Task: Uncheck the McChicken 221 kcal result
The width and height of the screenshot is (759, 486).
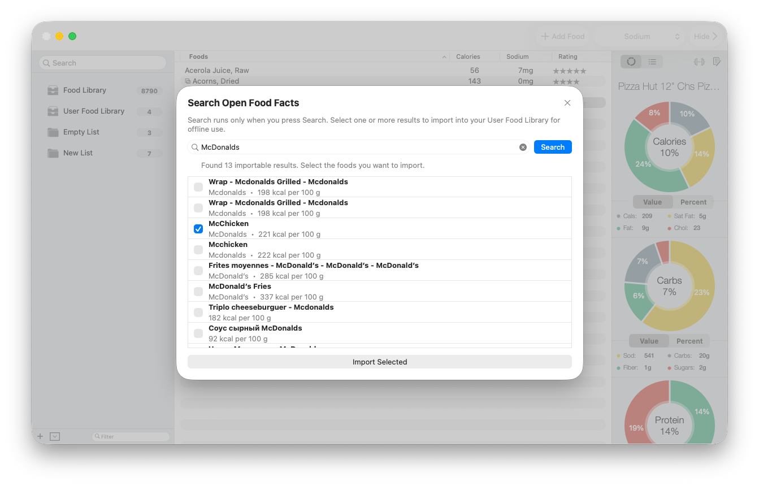Action: [x=198, y=229]
